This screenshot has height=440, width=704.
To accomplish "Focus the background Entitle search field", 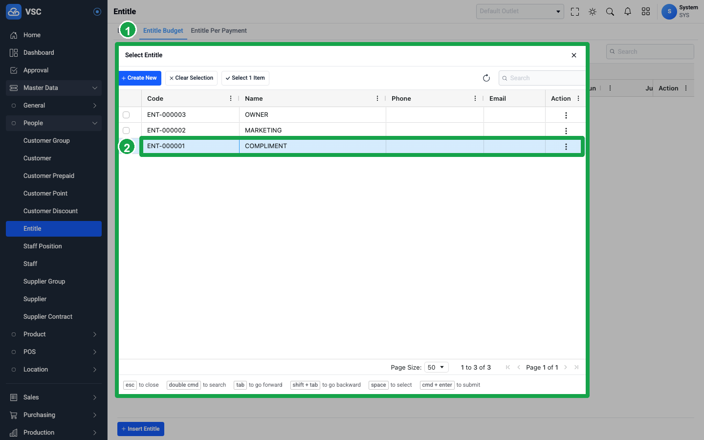I will click(x=650, y=52).
